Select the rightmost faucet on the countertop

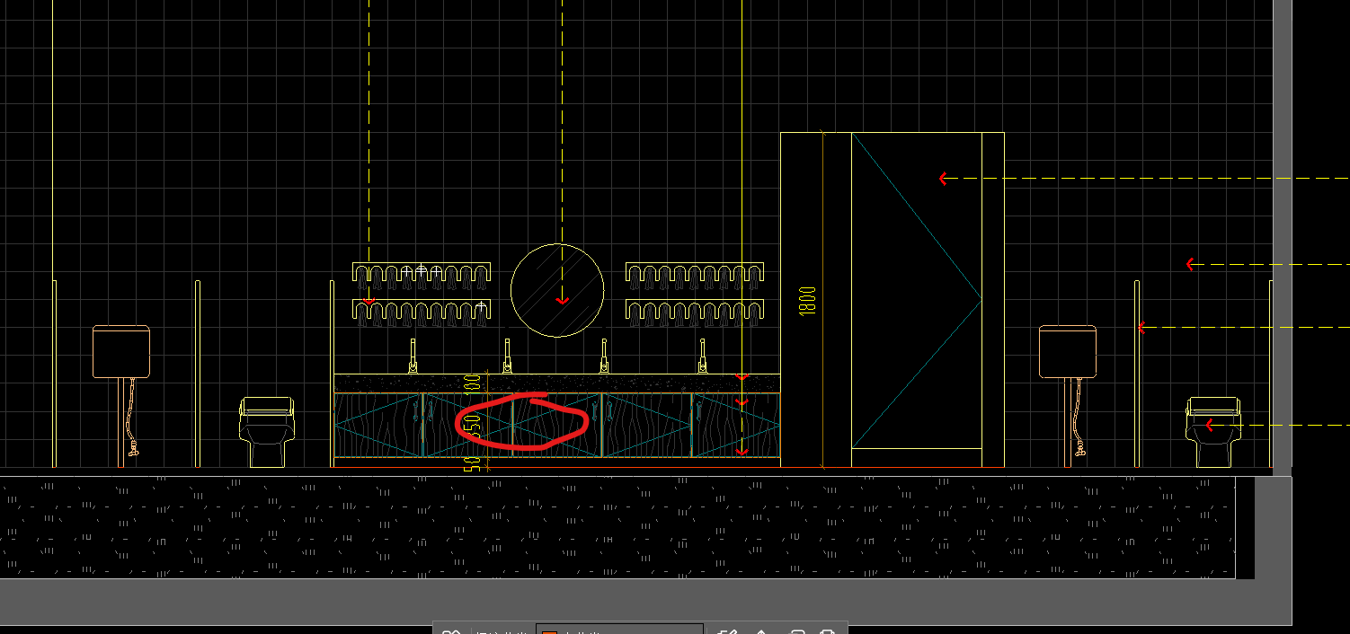point(703,356)
